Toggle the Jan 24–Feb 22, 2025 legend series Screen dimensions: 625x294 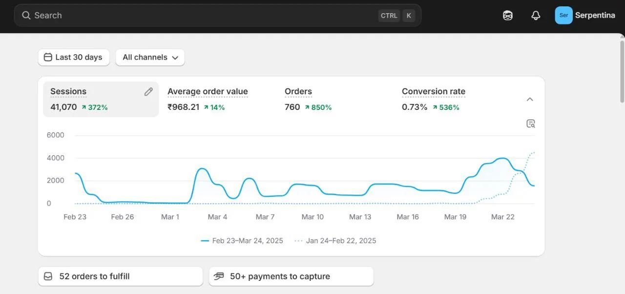(335, 241)
